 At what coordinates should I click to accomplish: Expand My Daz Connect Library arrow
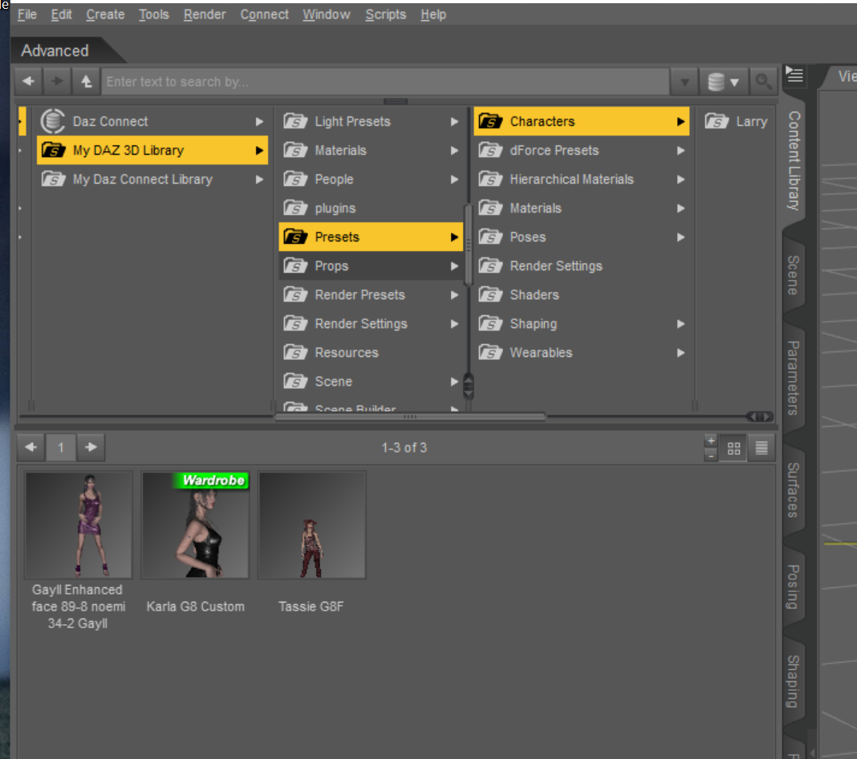(260, 179)
